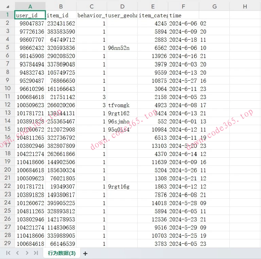Select column D header
The height and width of the screenshot is (259, 261).
tap(122, 6)
